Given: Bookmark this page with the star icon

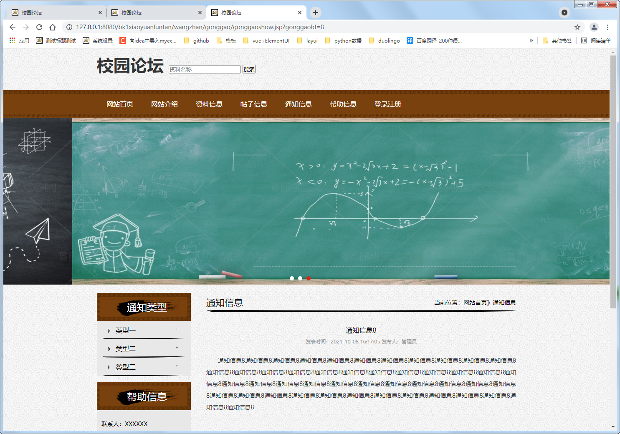Looking at the screenshot, I should tap(577, 27).
